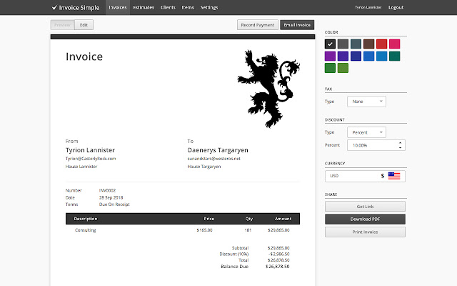
Task: Click the Balance Due label
Action: click(235, 267)
